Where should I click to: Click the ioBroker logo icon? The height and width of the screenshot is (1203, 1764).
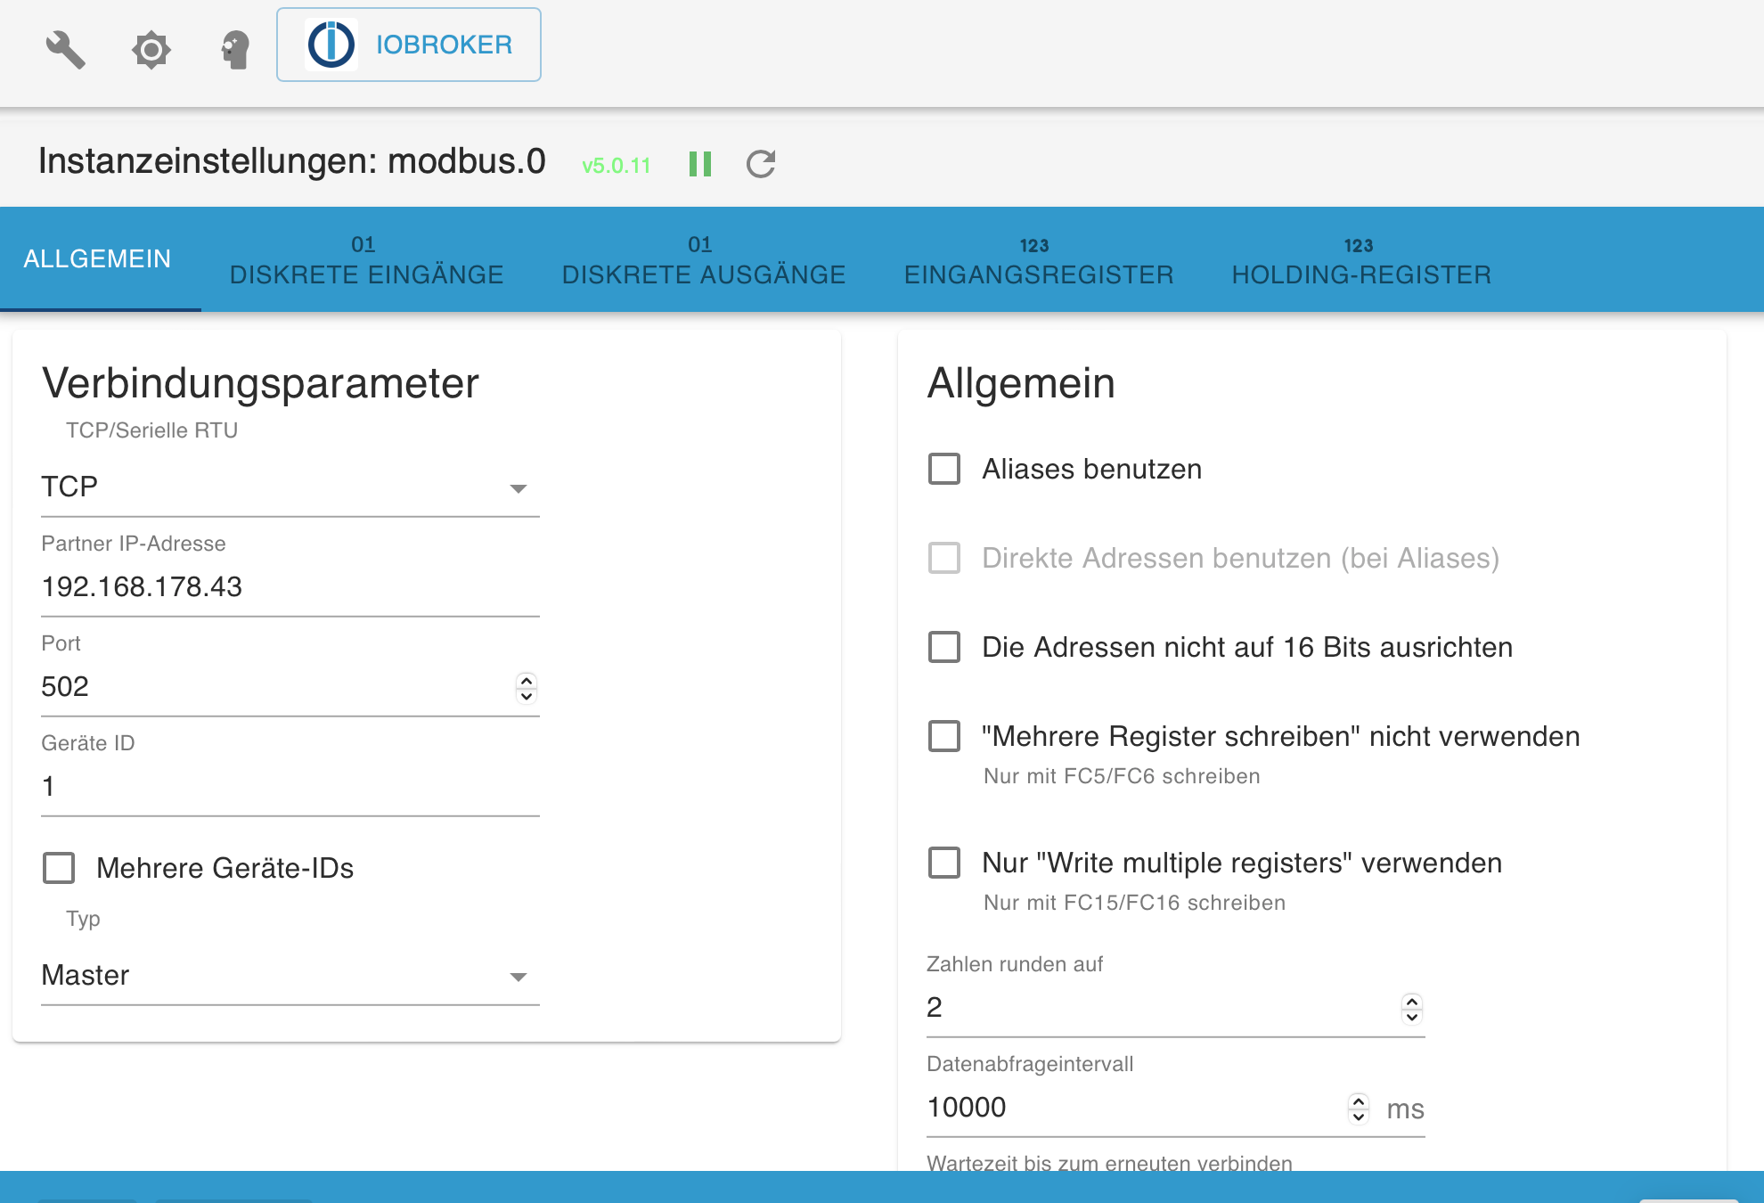pyautogui.click(x=331, y=45)
